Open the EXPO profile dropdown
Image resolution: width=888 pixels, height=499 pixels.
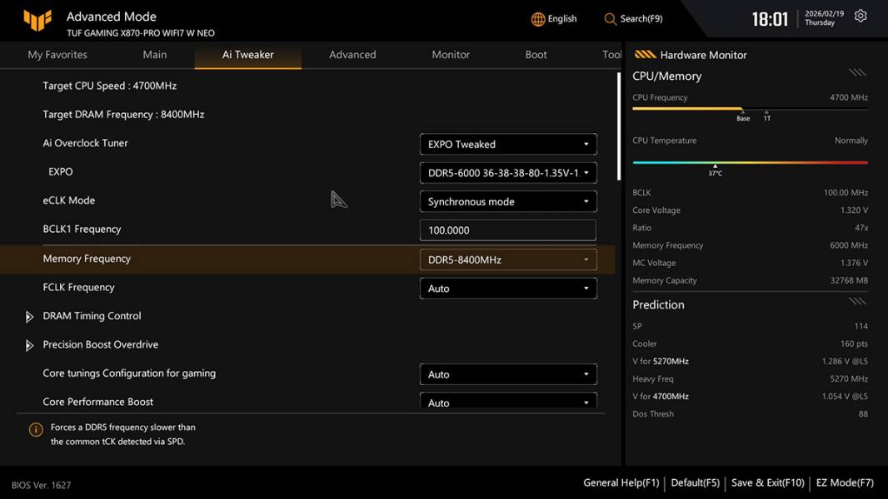(507, 173)
